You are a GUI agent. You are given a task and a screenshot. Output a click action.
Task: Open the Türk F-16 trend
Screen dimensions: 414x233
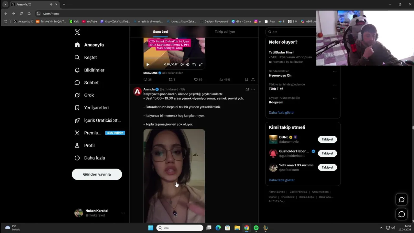point(276,89)
